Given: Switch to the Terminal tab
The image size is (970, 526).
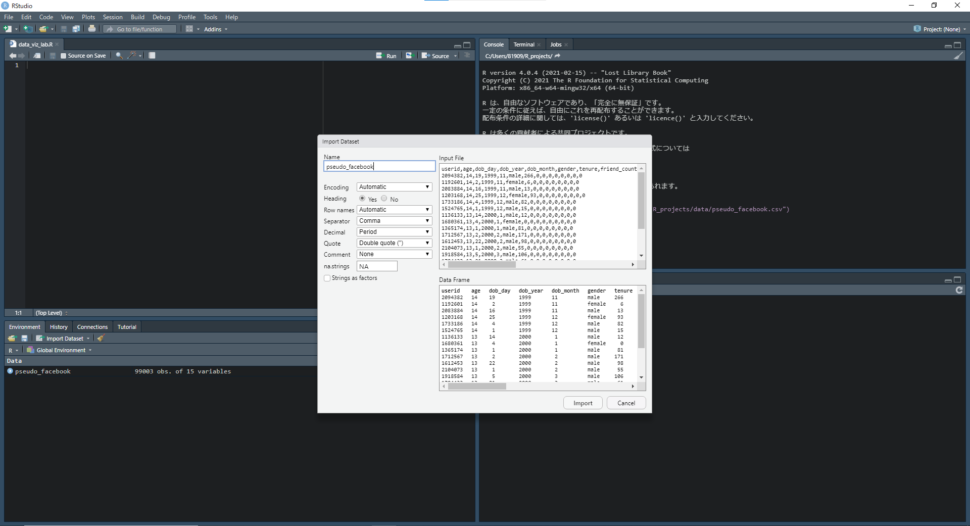Looking at the screenshot, I should (524, 44).
